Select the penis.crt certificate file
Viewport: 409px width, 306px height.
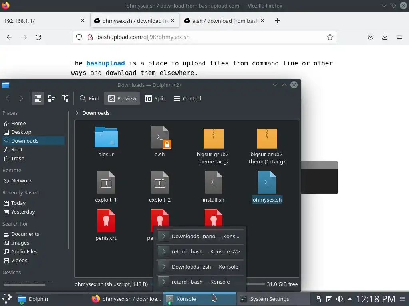pyautogui.click(x=106, y=226)
